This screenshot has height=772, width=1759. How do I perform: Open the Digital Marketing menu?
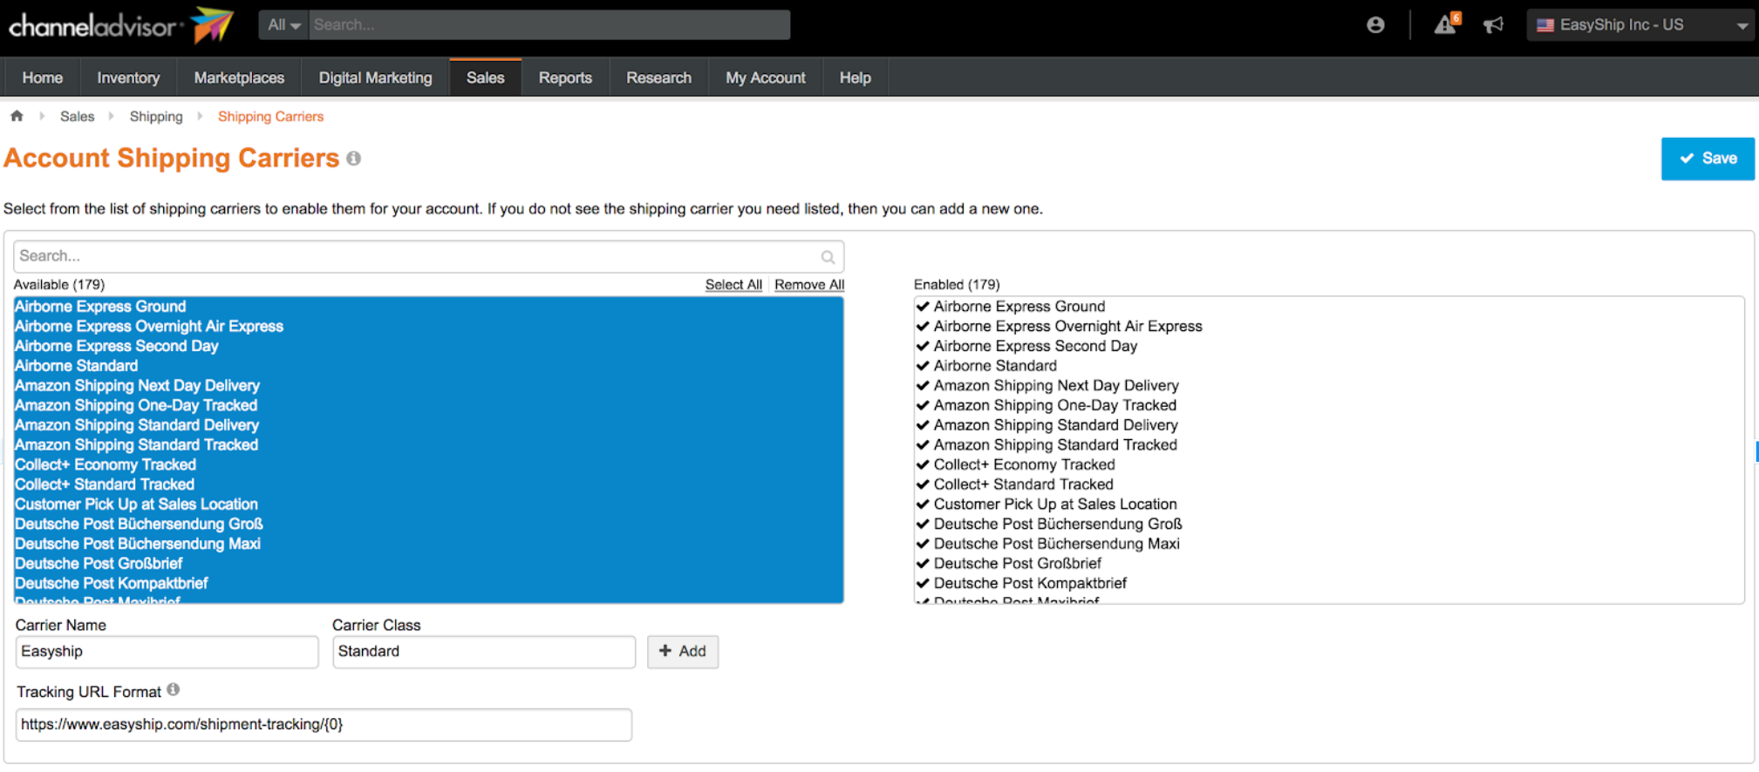pyautogui.click(x=376, y=78)
